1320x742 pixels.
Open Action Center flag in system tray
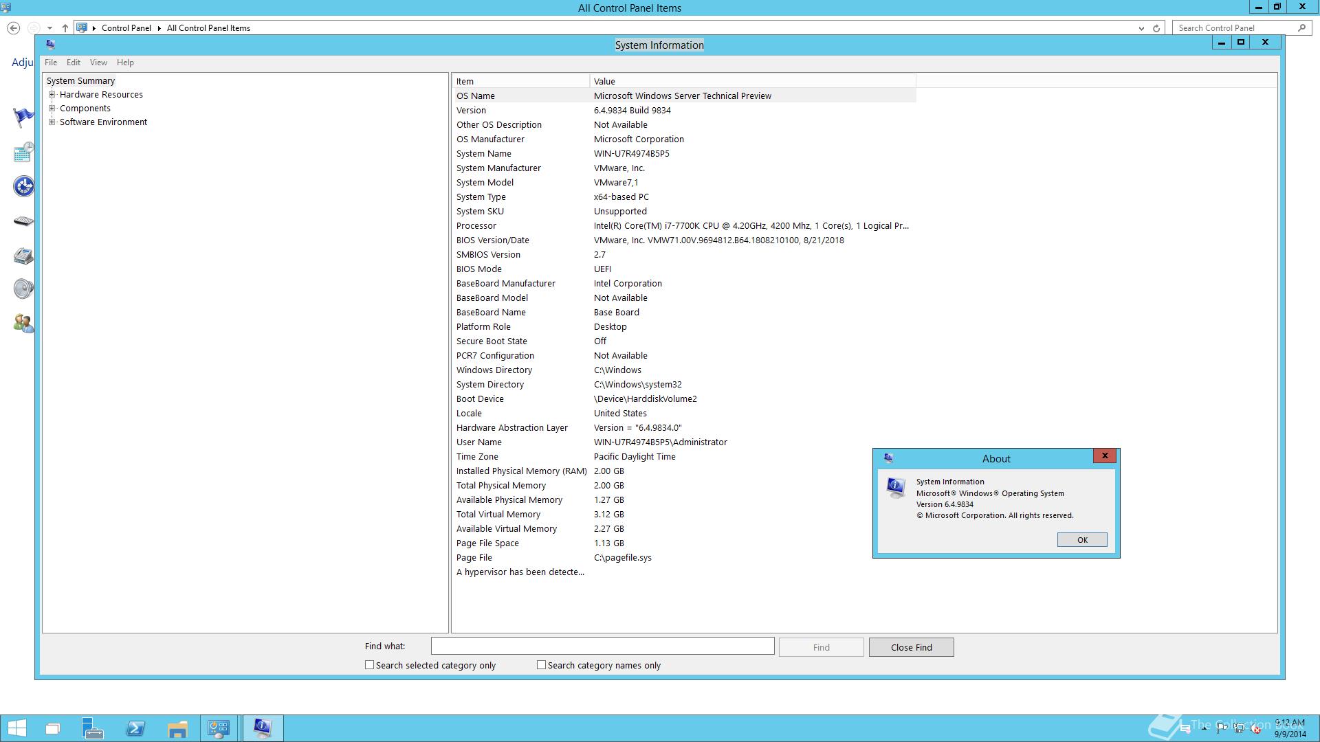tap(1221, 729)
